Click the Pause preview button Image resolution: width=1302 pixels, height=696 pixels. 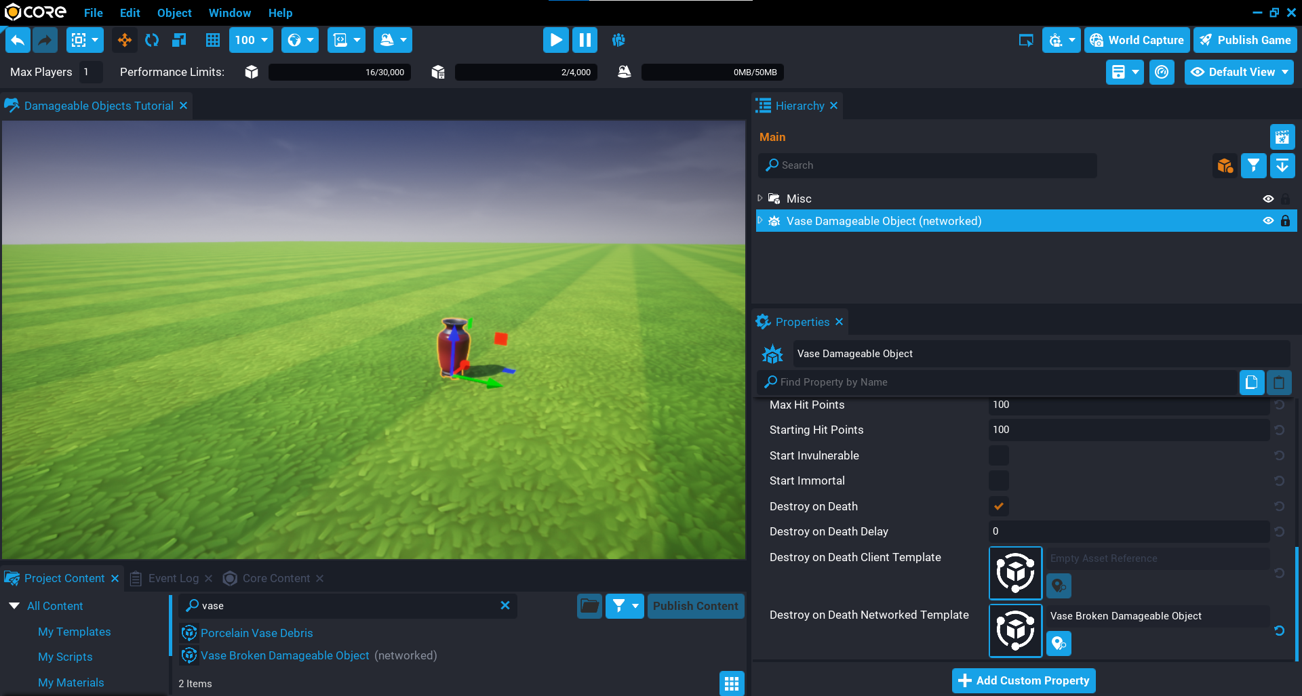[585, 40]
